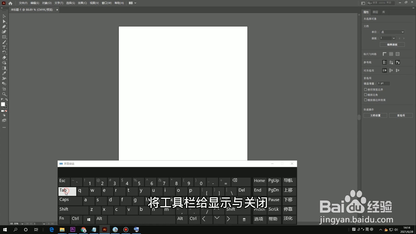This screenshot has width=416, height=234.
Task: Enable the 使用预览边界 checkbox
Action: point(366,89)
